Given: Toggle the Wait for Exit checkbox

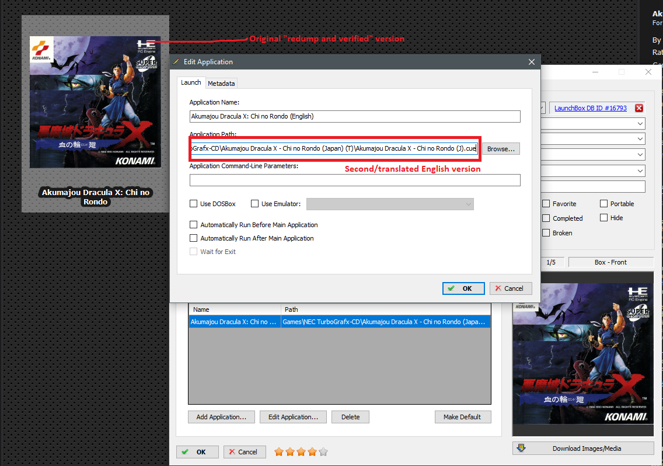Looking at the screenshot, I should [194, 252].
